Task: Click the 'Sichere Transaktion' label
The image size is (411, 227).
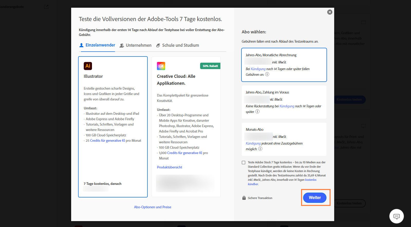Action: coord(260,198)
